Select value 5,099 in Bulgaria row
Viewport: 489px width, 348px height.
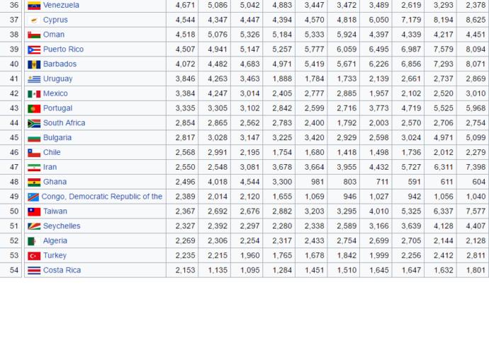(476, 138)
